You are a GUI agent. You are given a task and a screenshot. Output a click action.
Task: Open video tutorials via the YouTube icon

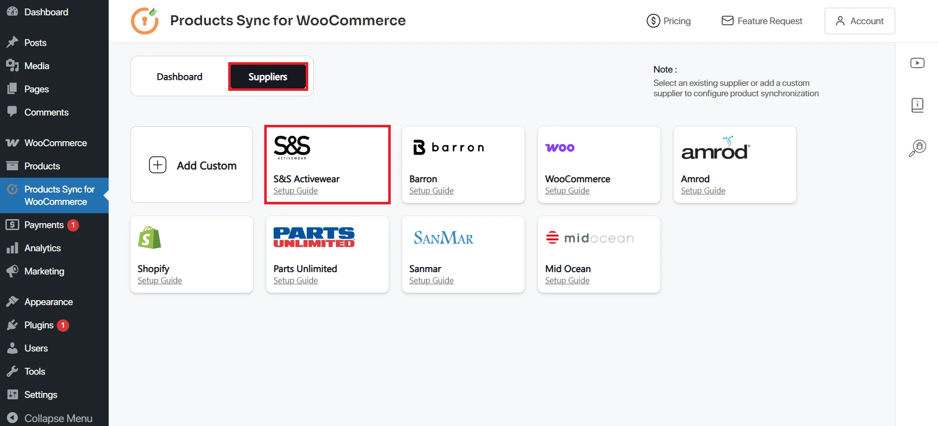[917, 63]
